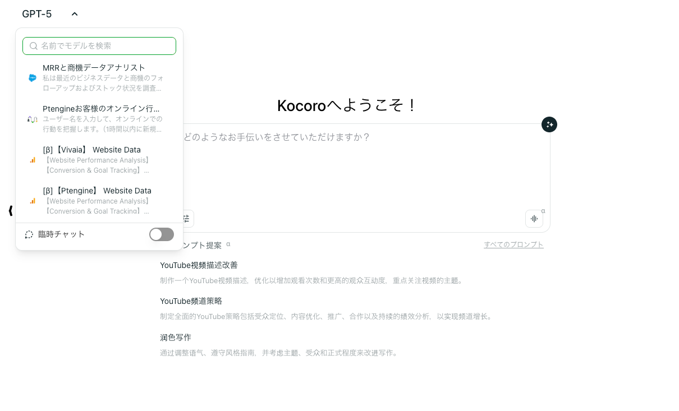Click the magnifier icon in the model search
The height and width of the screenshot is (411, 679).
(x=34, y=46)
